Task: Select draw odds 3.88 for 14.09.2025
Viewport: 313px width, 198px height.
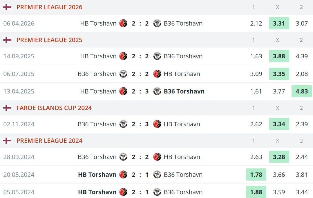Action: tap(279, 56)
